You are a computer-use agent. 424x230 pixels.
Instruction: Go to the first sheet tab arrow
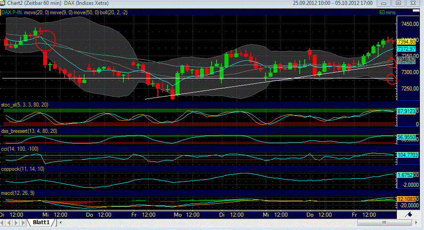click(x=2, y=223)
